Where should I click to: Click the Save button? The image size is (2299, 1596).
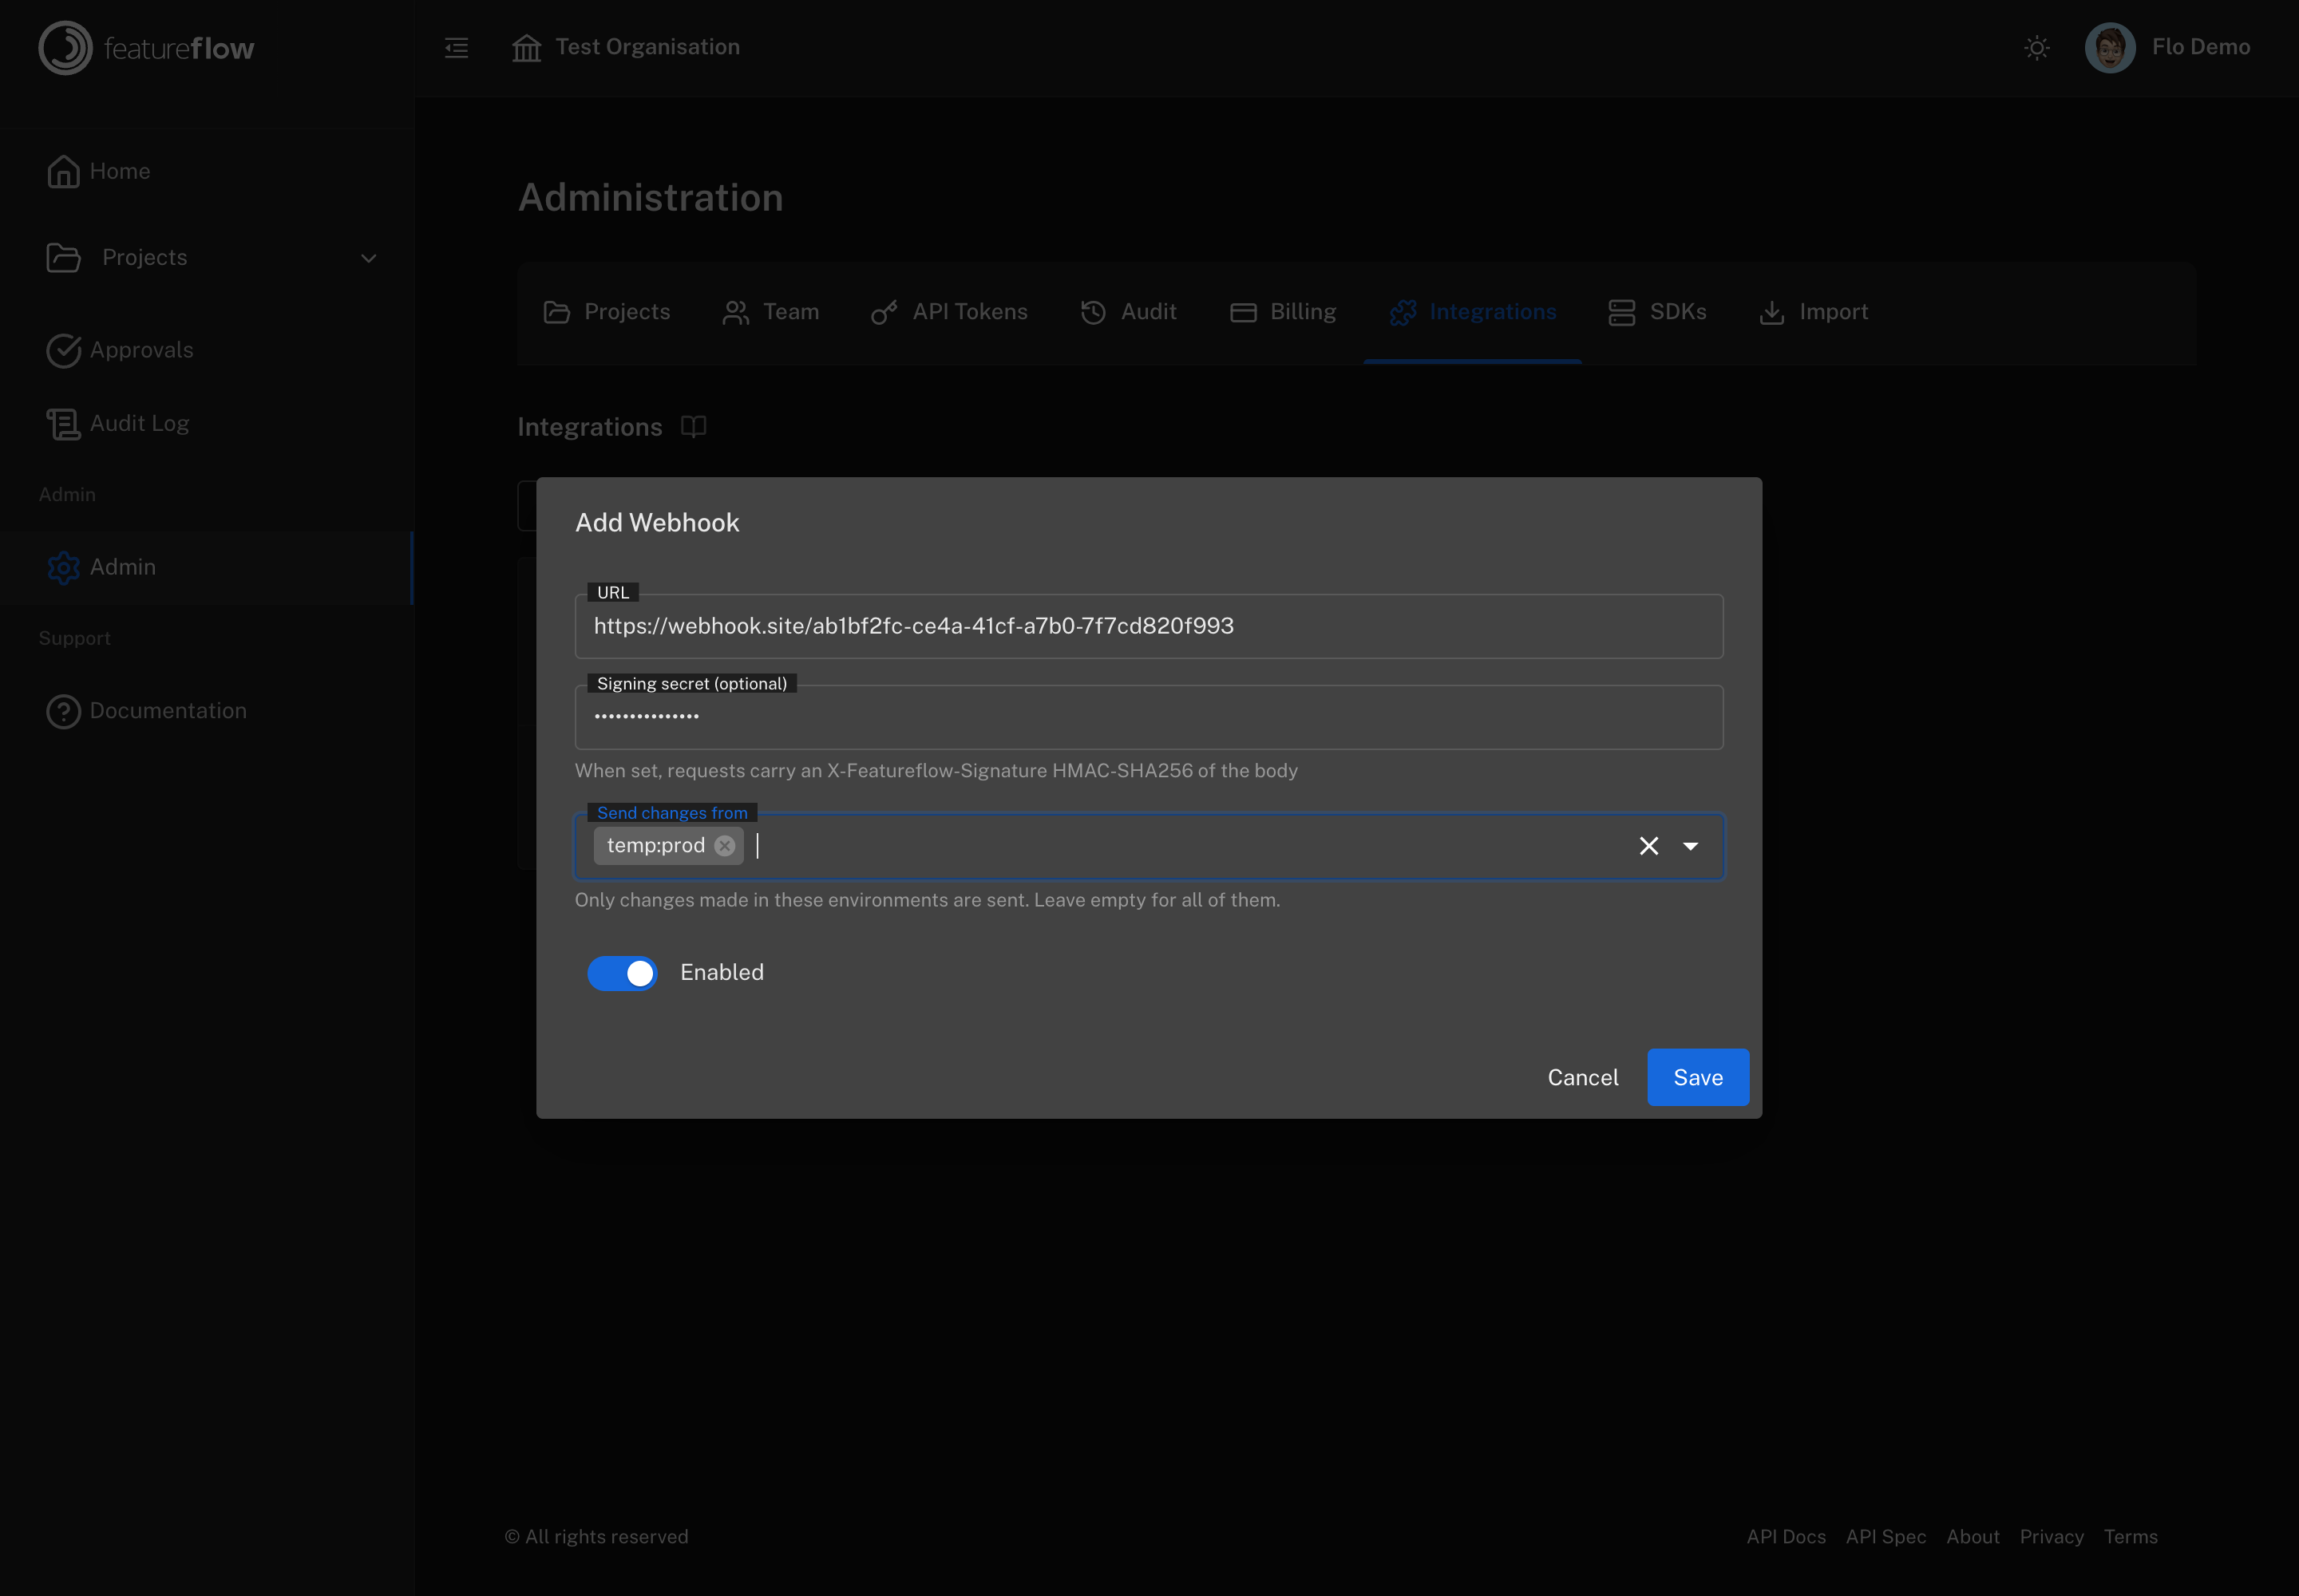(x=1698, y=1077)
